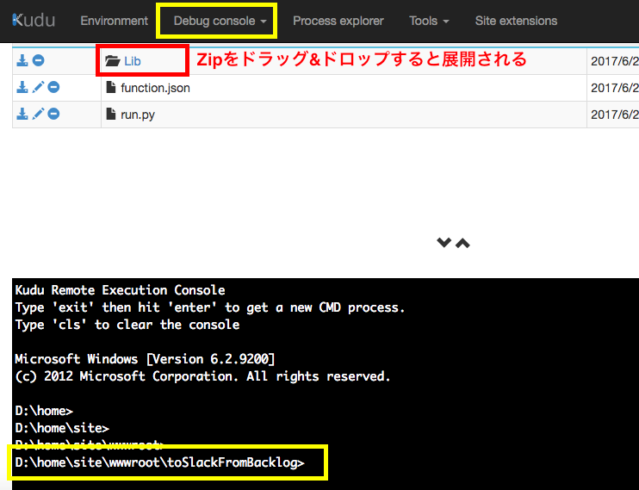Screen dimensions: 639x490
Task: Click the function.json row modified date
Action: tap(615, 88)
